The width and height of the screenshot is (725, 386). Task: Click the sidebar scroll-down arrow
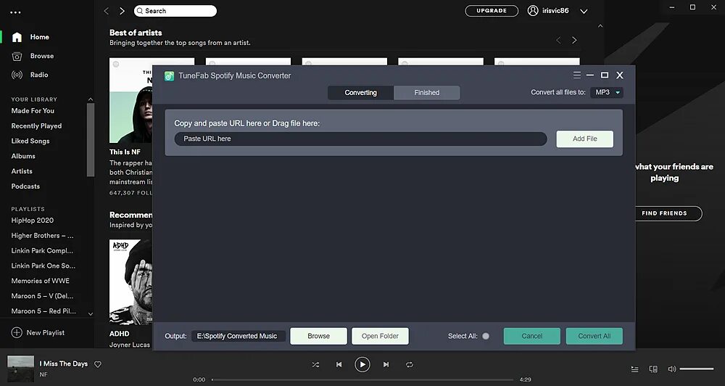(91, 313)
